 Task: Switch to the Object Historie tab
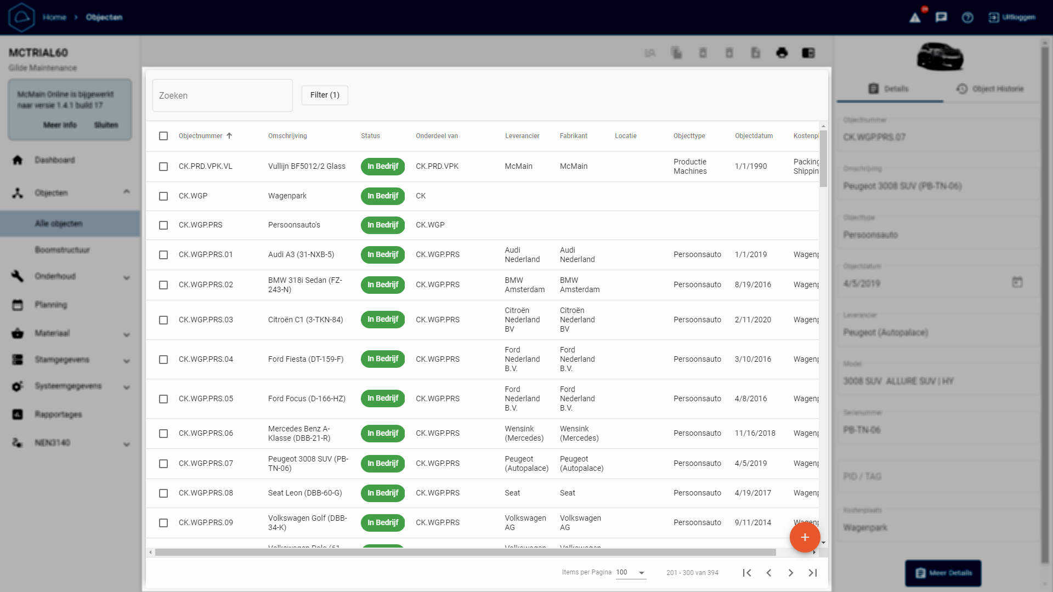tap(990, 89)
